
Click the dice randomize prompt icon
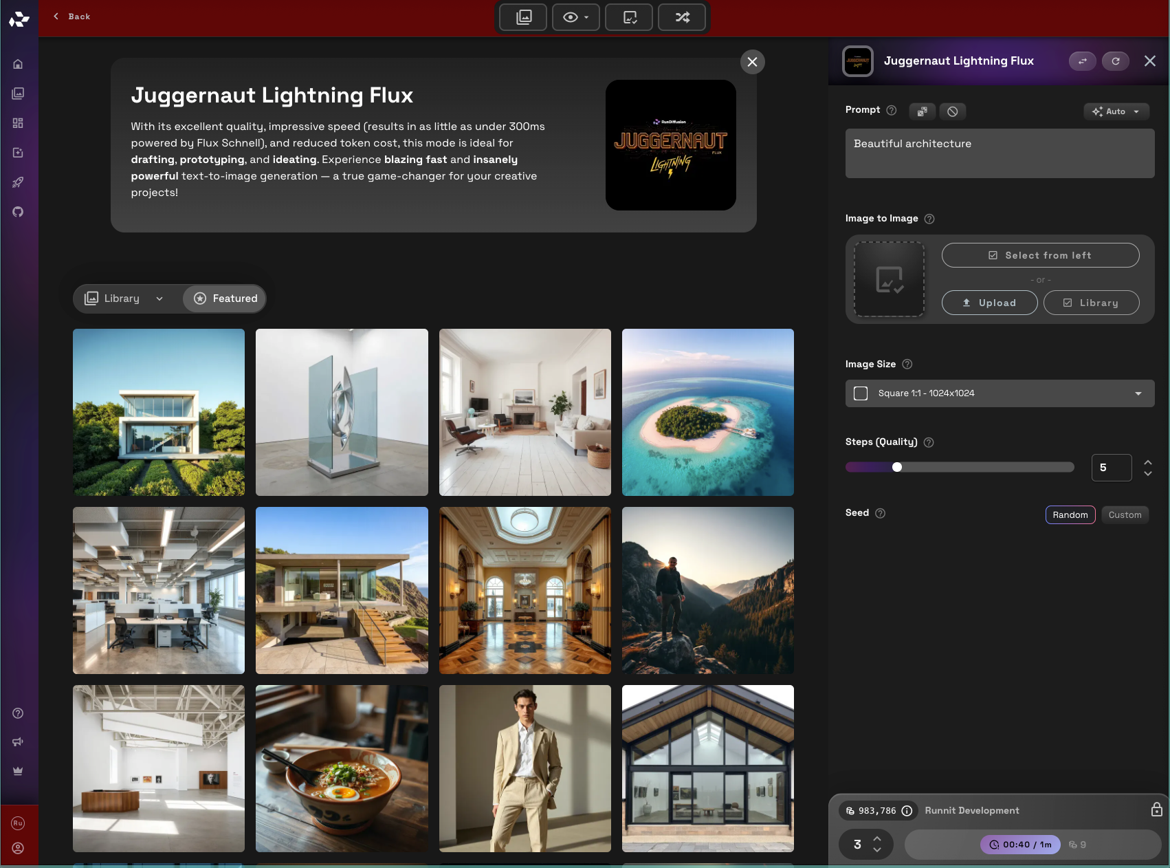922,111
